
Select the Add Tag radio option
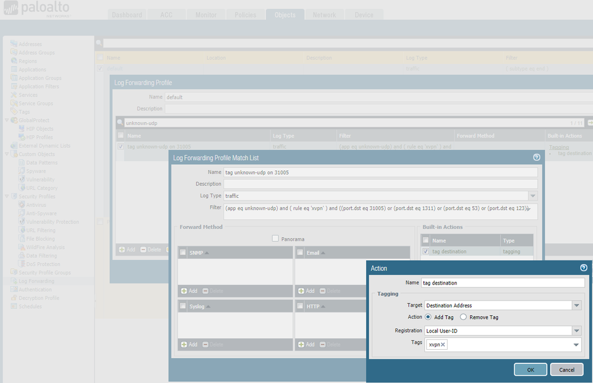click(429, 317)
